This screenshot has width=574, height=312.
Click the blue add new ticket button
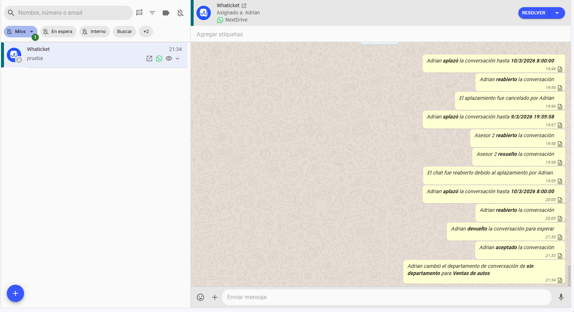(15, 293)
